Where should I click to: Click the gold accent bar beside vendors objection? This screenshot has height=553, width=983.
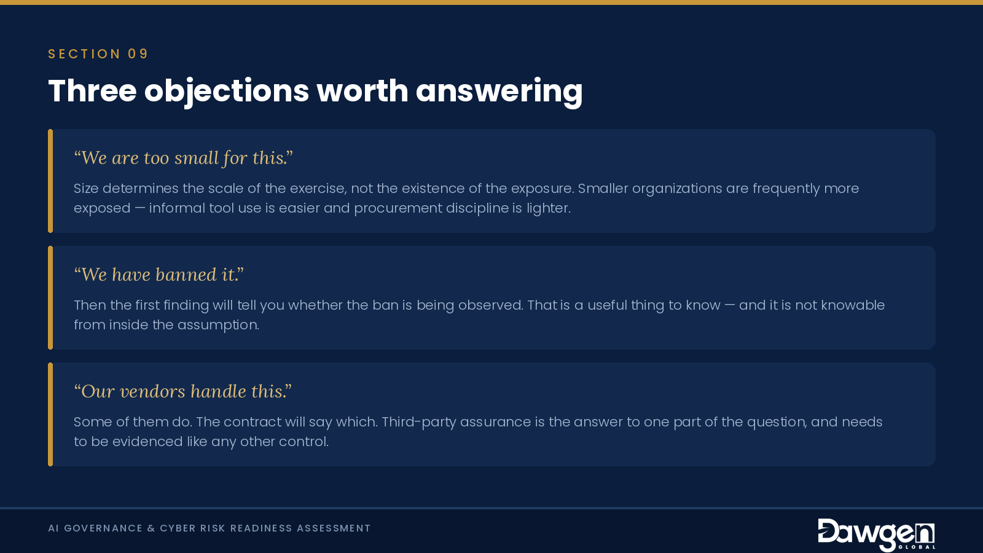[50, 414]
